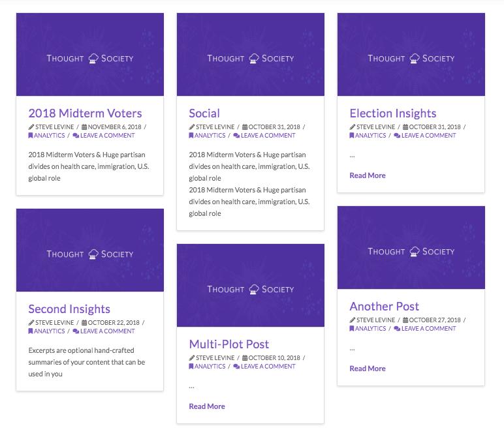Open the 2018 Midterm Voters post title

tap(85, 114)
